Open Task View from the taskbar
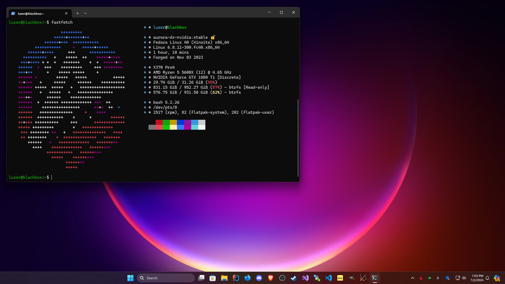Image resolution: width=505 pixels, height=284 pixels. coord(201,278)
